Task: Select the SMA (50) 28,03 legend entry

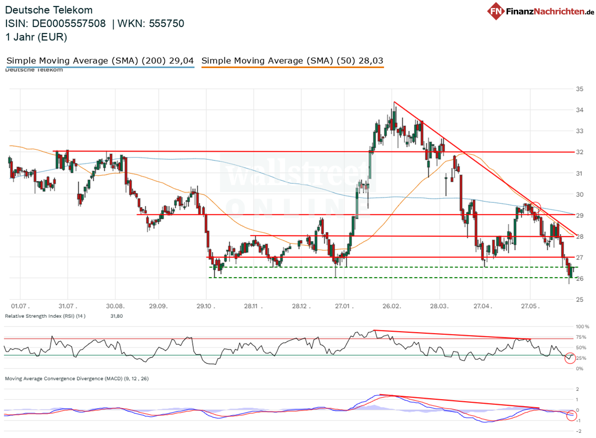Action: point(292,61)
